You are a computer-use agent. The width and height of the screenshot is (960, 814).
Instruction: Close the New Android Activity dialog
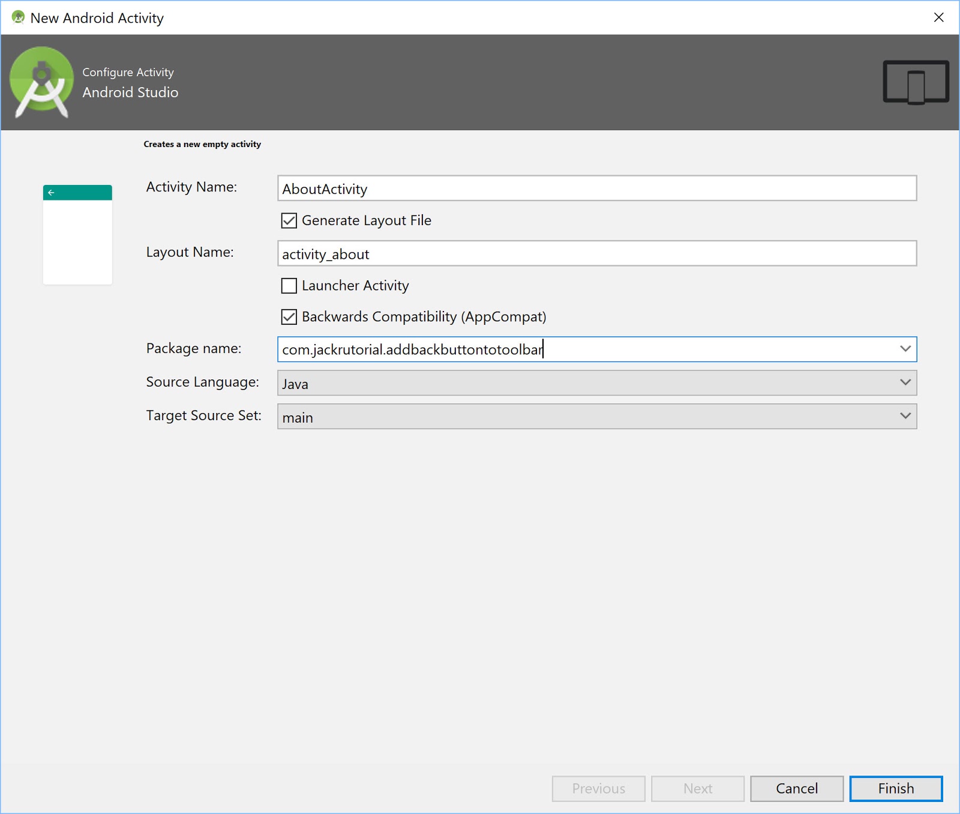click(x=938, y=17)
